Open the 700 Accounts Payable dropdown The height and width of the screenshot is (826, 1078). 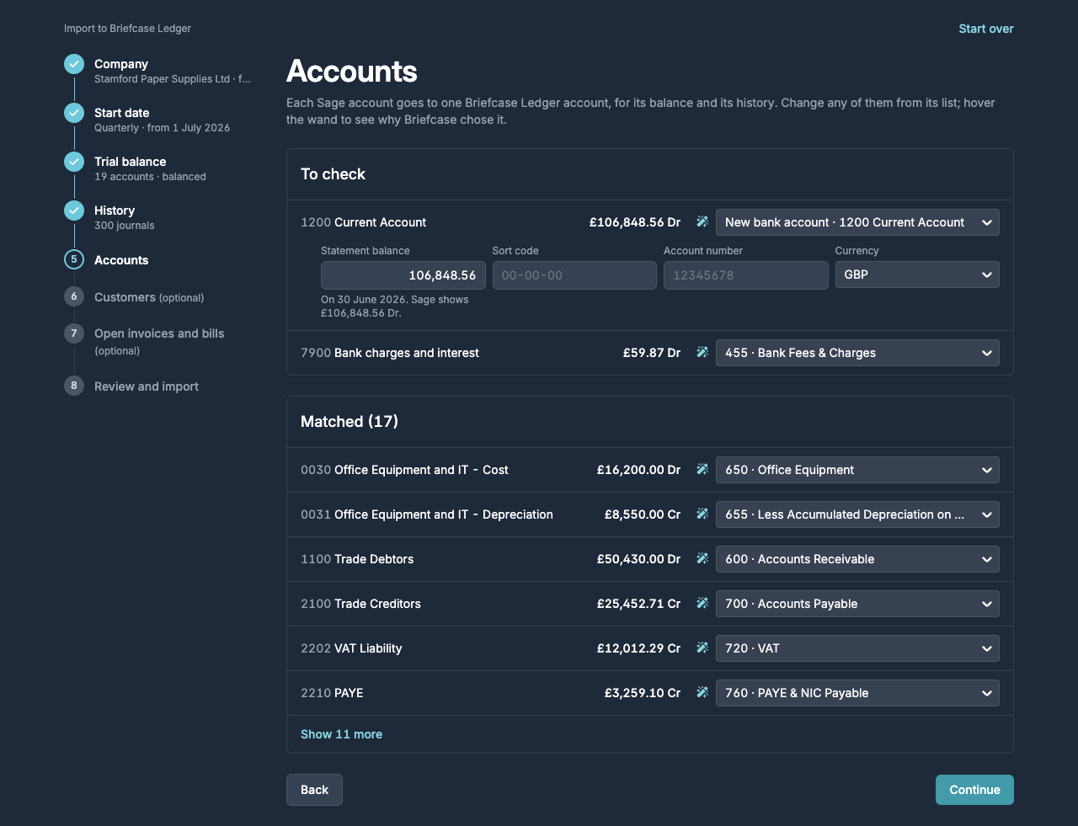857,604
